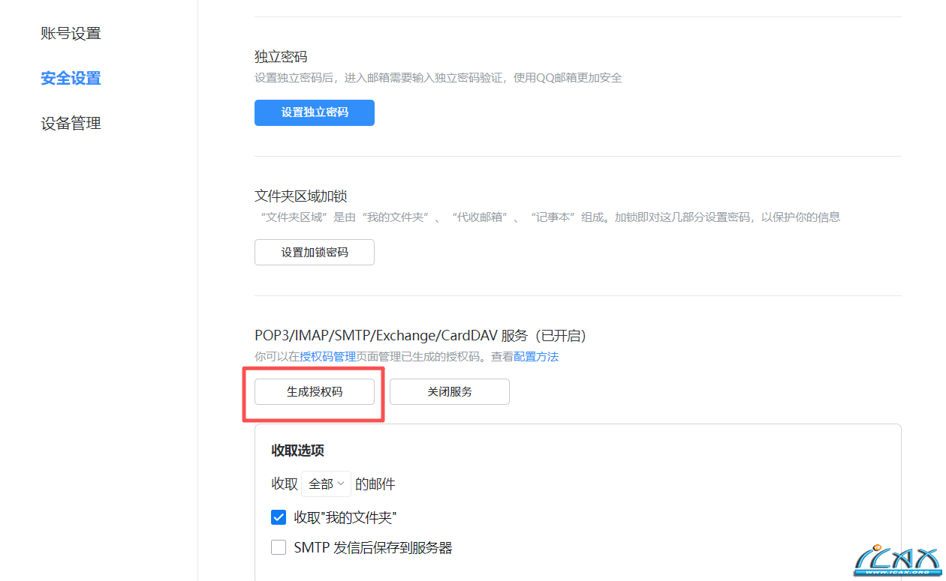Click the 关闭服务 button
This screenshot has width=946, height=581.
click(x=450, y=391)
